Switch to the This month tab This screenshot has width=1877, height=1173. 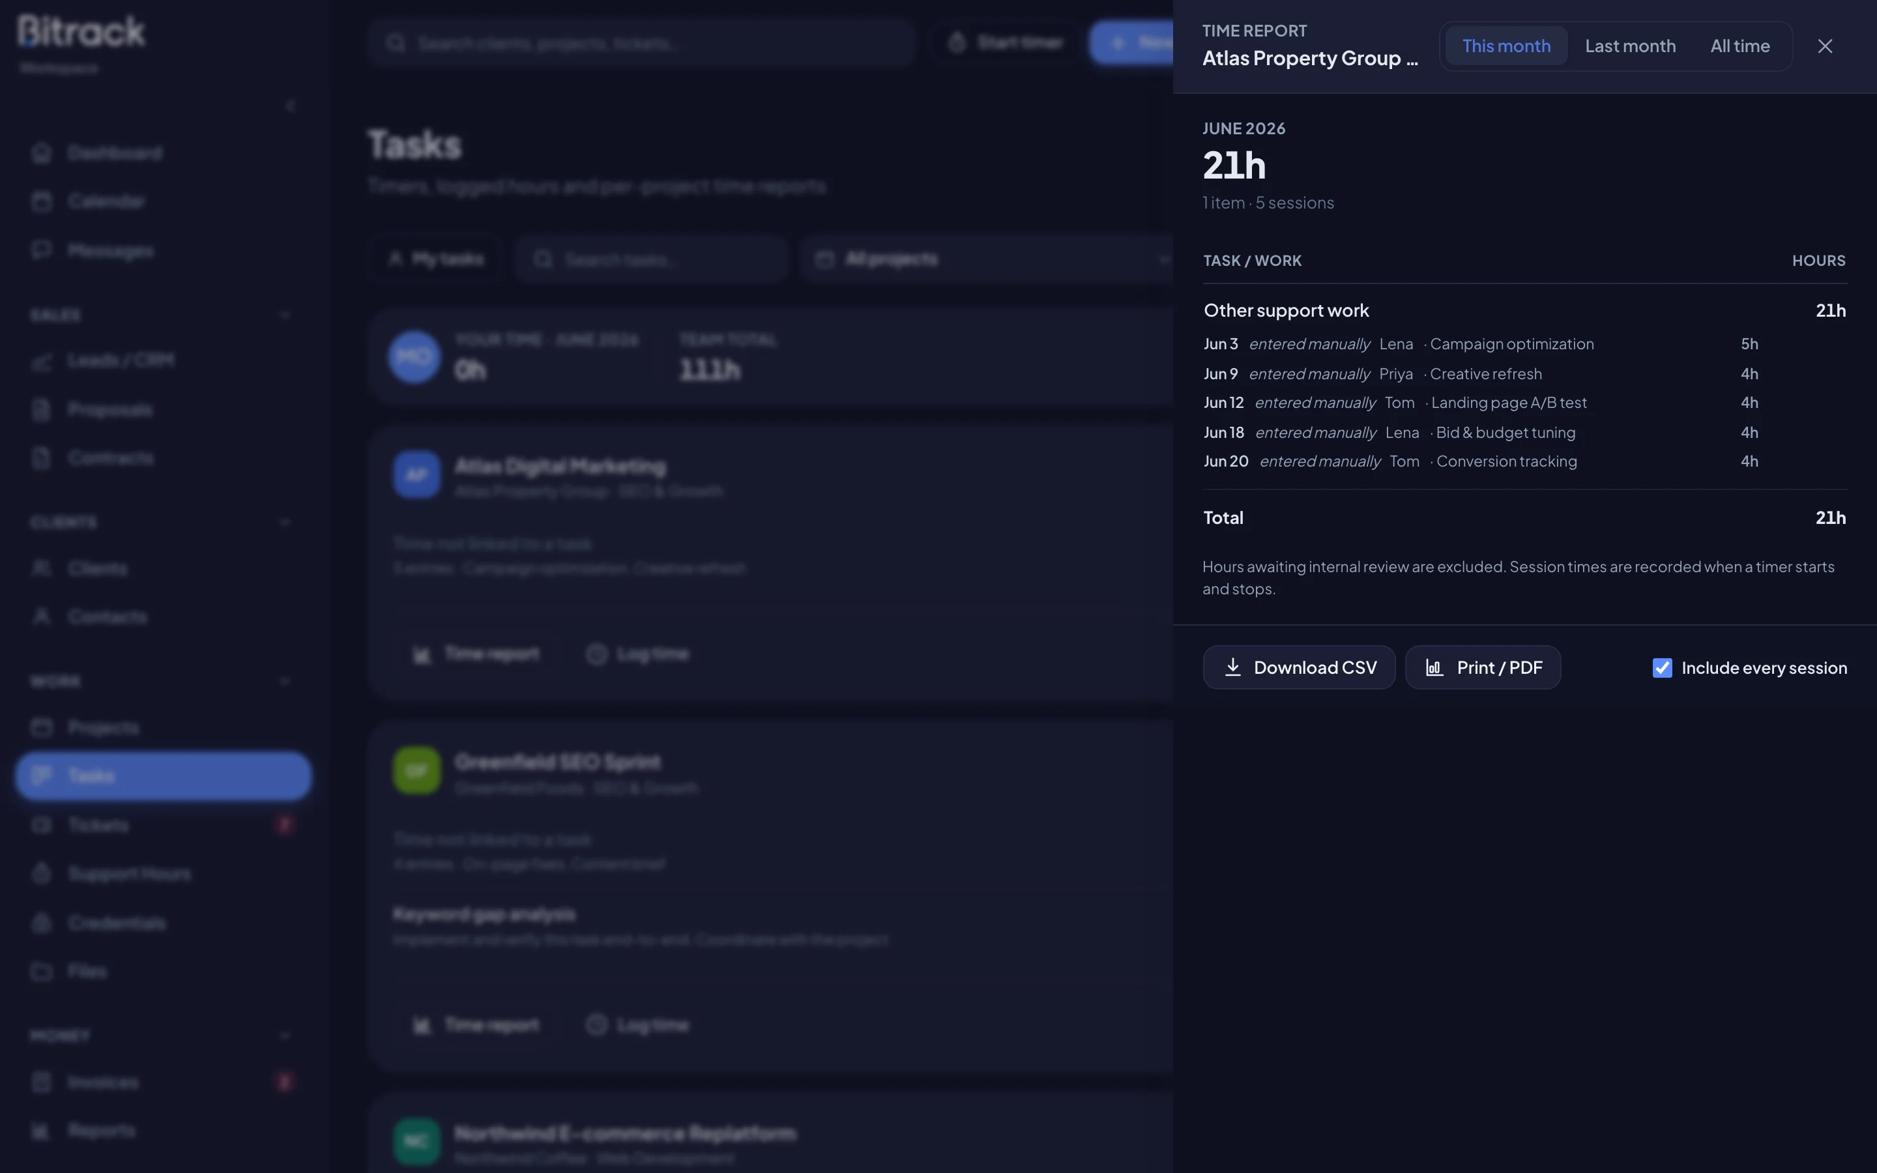(1506, 46)
